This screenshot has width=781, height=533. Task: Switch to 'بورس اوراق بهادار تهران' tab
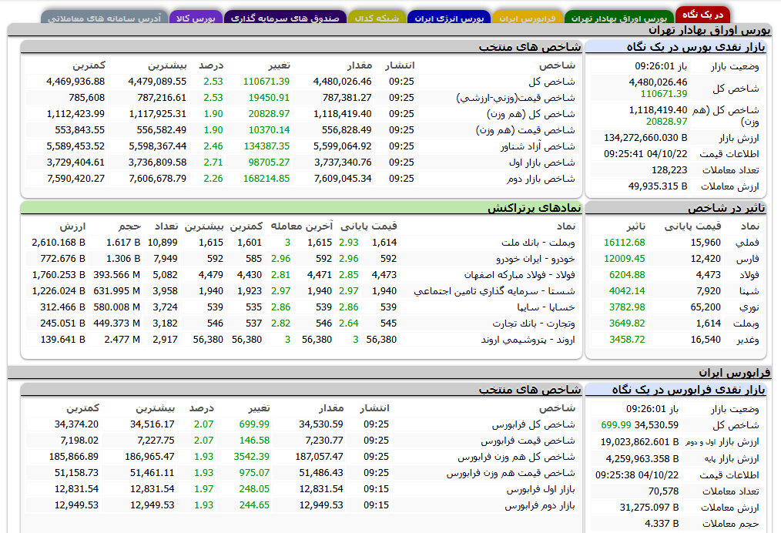click(618, 17)
